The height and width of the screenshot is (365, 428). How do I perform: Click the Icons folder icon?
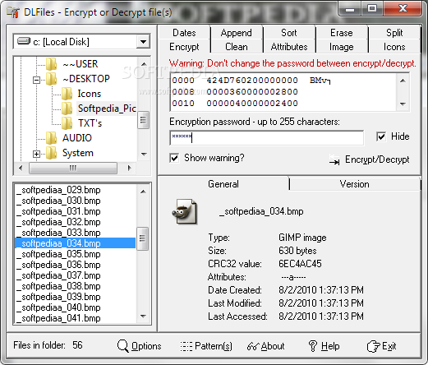tap(67, 94)
